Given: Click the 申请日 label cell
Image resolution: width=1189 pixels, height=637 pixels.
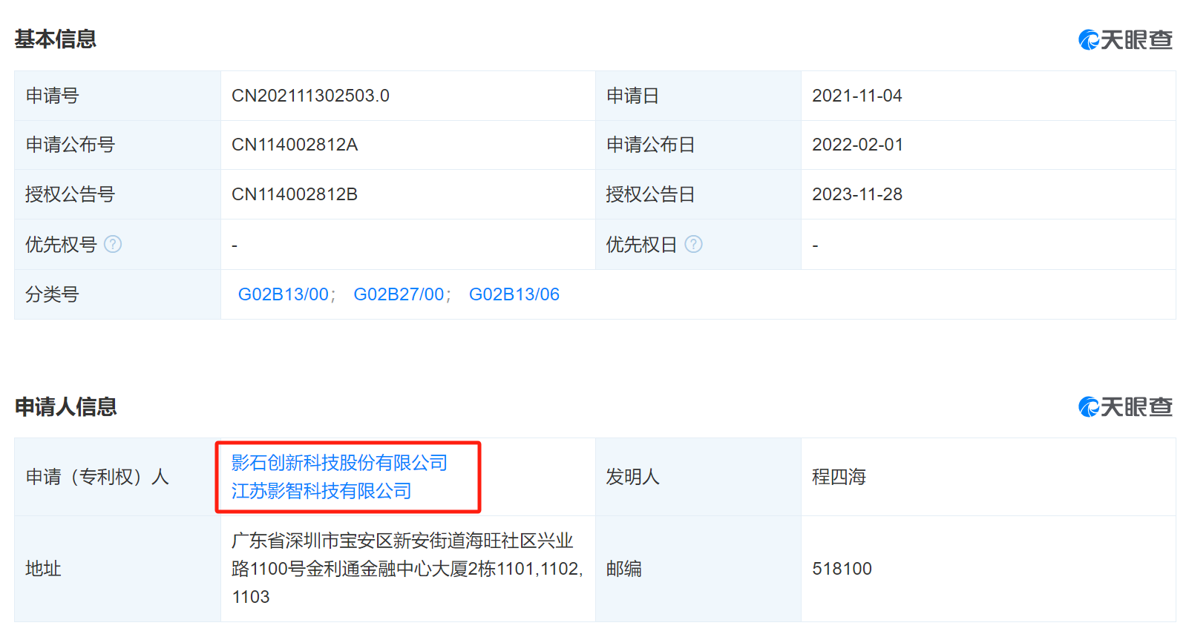Looking at the screenshot, I should coord(698,96).
